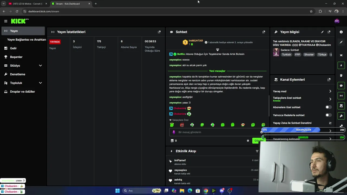The width and height of the screenshot is (347, 195).
Task: Open Yapay Zeka ile Sohbet Denetimi link
Action: 330,123
